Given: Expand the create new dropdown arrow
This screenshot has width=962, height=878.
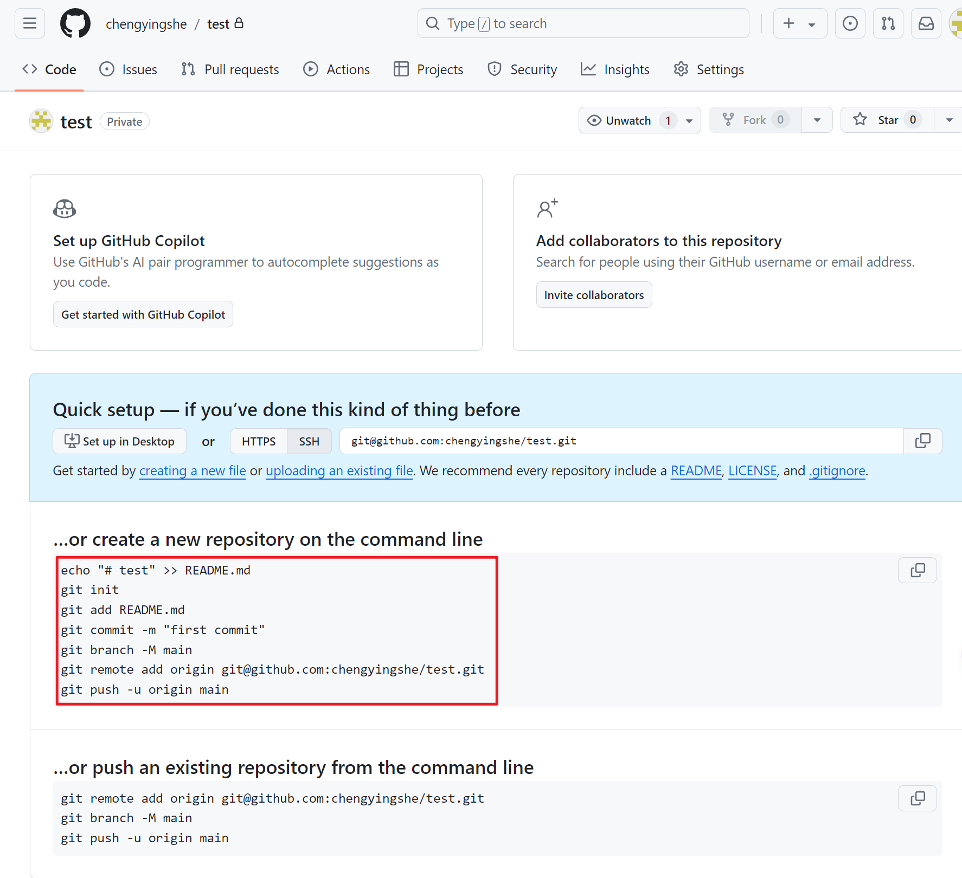Looking at the screenshot, I should [x=812, y=24].
